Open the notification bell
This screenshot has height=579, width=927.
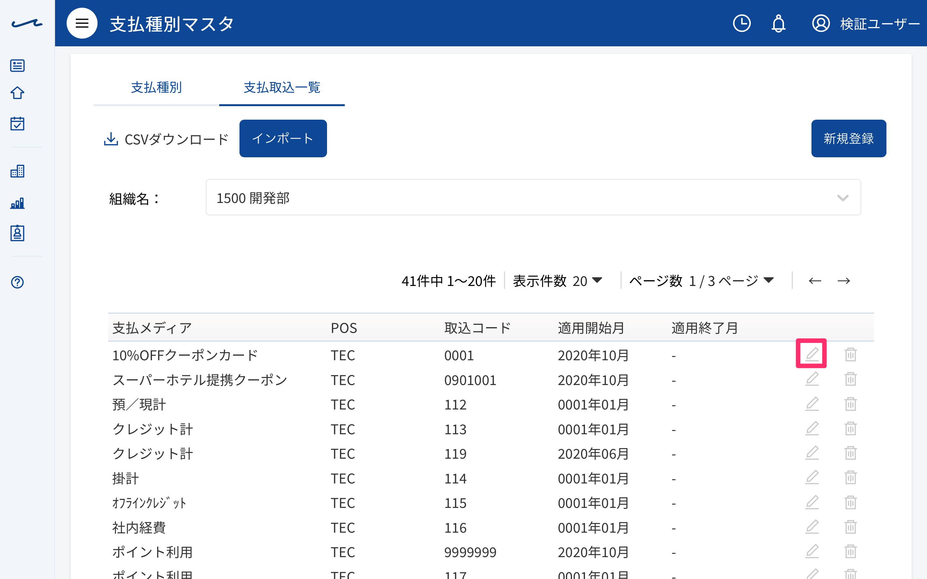pos(778,23)
